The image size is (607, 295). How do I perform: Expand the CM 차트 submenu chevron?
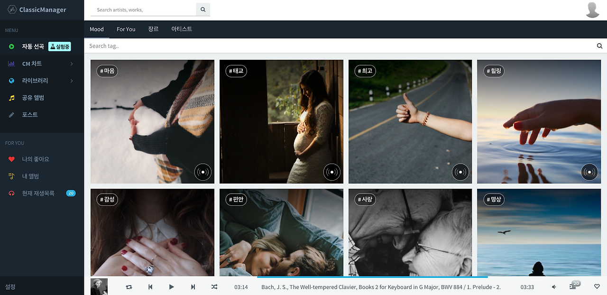(72, 64)
